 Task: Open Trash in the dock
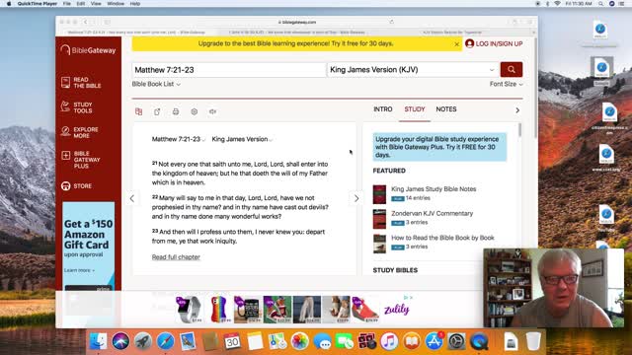pos(533,342)
